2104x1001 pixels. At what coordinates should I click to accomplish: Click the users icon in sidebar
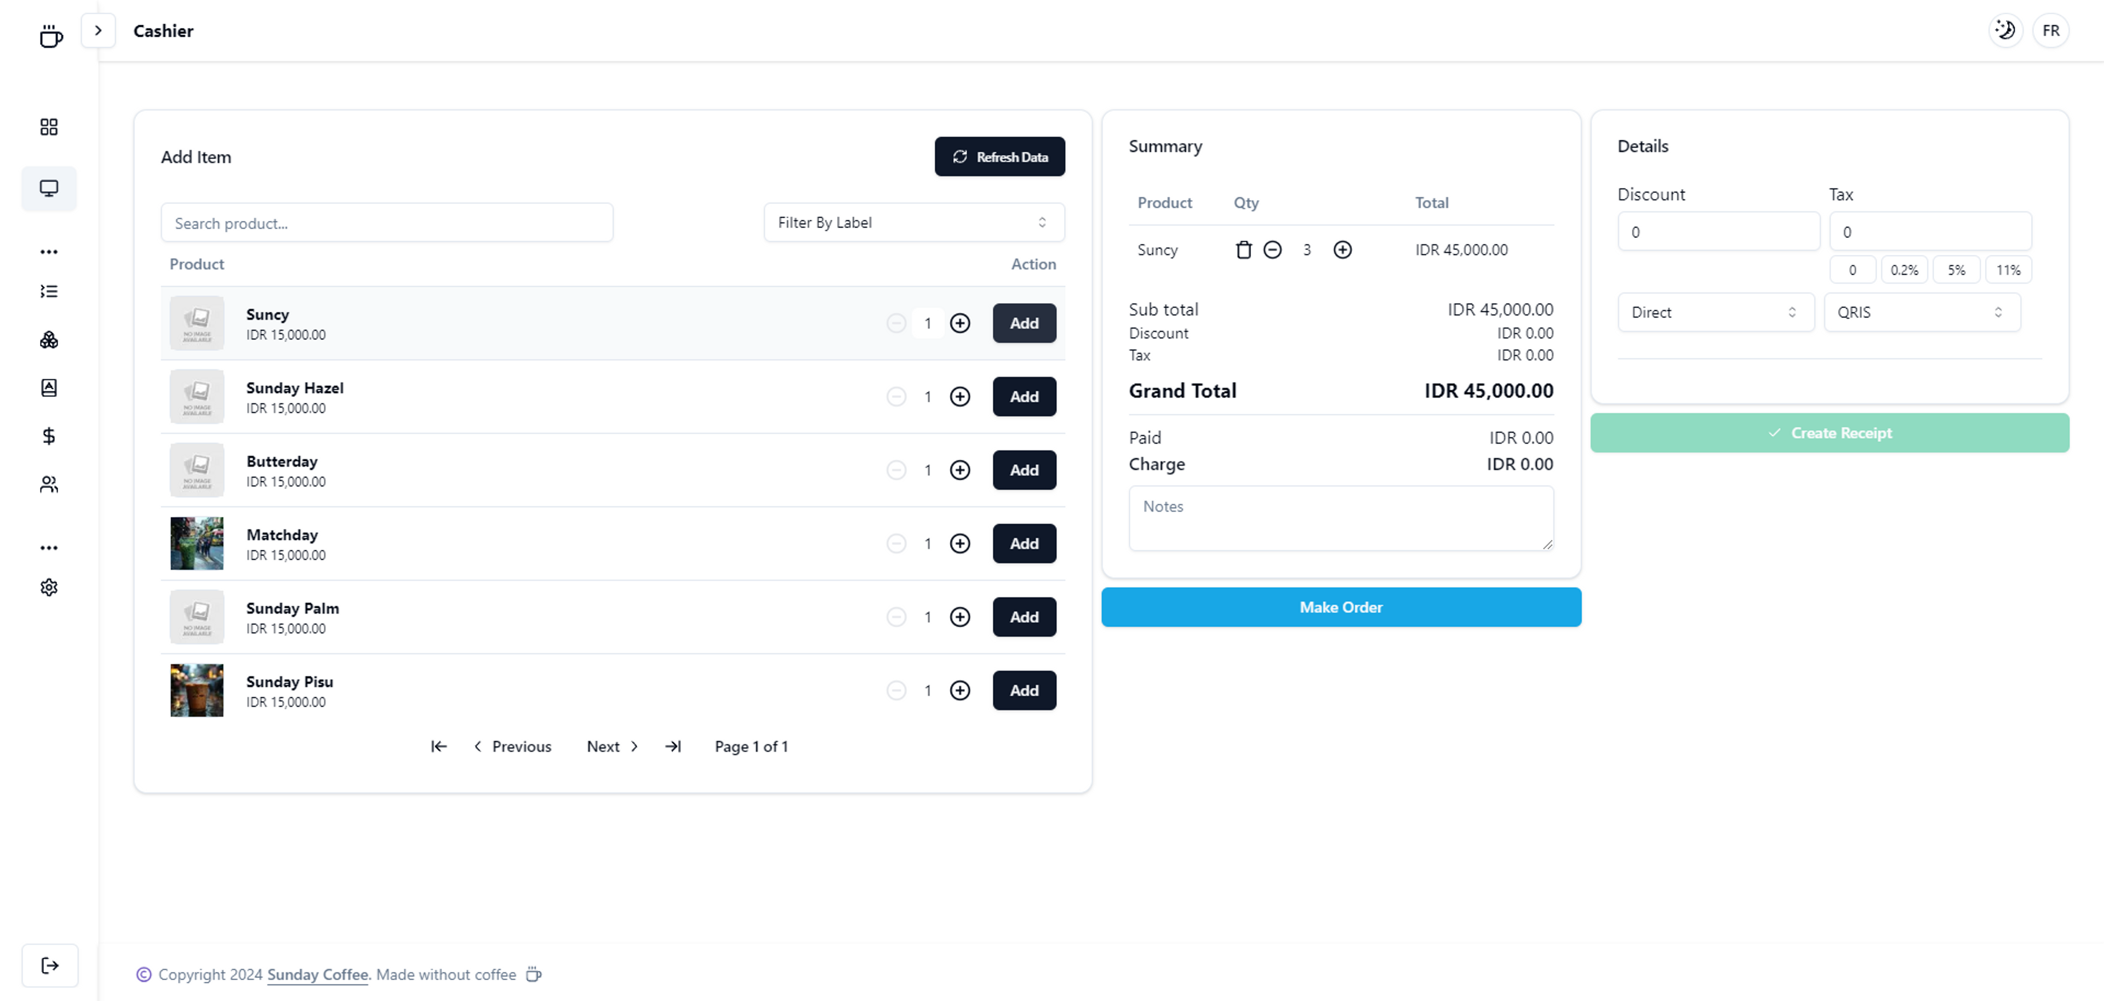point(49,485)
